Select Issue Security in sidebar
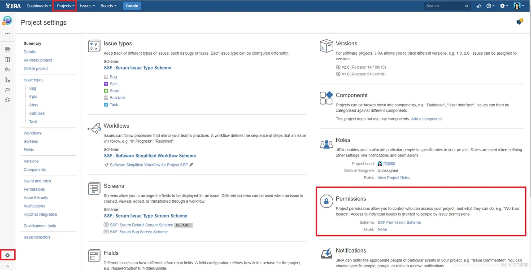The width and height of the screenshot is (531, 270). point(36,197)
